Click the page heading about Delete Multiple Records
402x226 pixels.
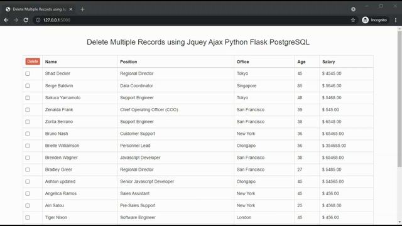click(198, 42)
